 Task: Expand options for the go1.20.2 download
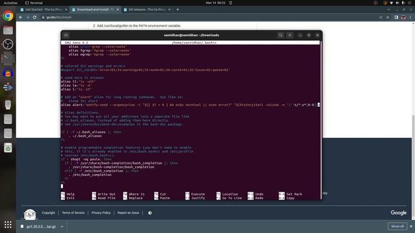[x=62, y=227]
